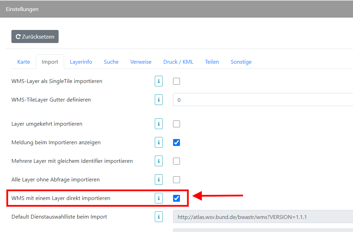Click info icon for Mehrere Layer mit gleichem Identifier
Image resolution: width=353 pixels, height=232 pixels.
(x=159, y=161)
